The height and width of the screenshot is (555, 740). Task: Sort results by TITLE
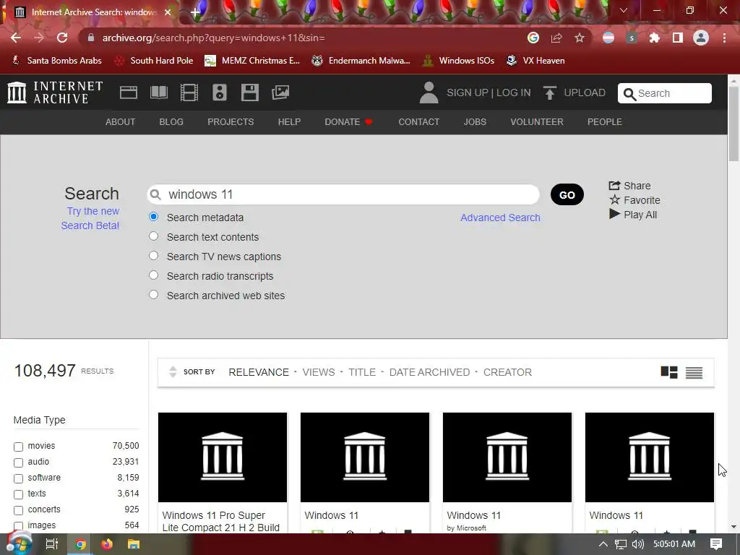[362, 372]
